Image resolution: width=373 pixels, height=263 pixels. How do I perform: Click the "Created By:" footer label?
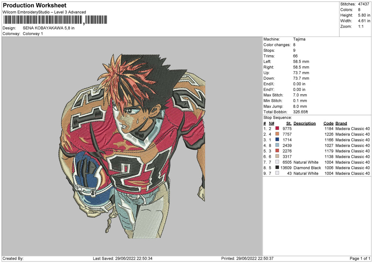(13, 259)
